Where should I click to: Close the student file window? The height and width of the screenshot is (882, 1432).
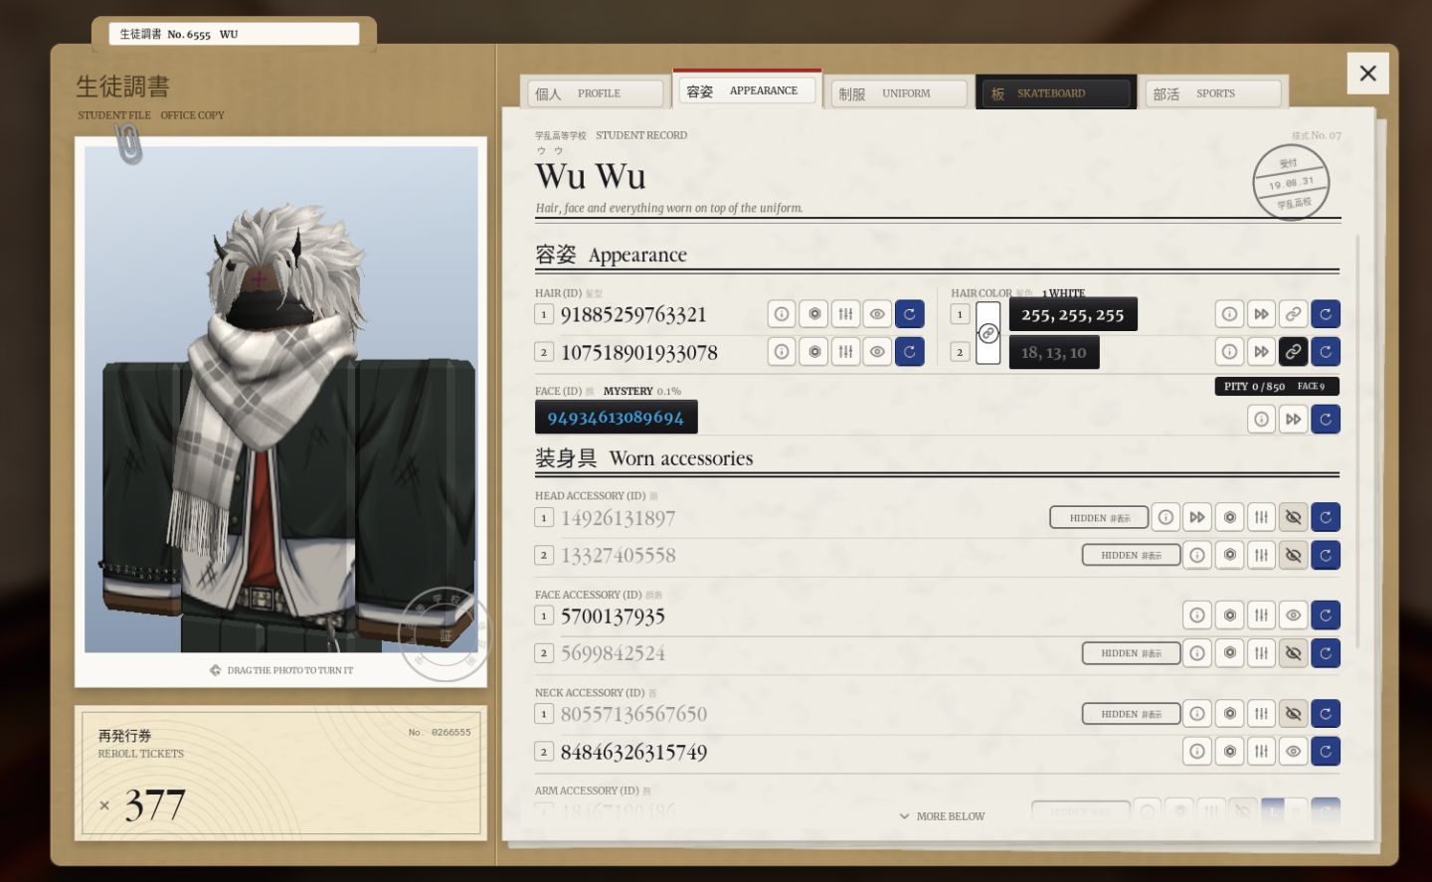(1368, 73)
